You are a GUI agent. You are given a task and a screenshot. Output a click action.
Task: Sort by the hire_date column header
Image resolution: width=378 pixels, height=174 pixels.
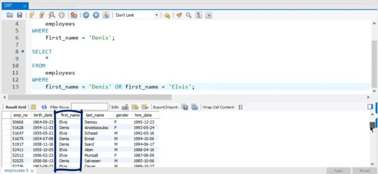coord(143,115)
